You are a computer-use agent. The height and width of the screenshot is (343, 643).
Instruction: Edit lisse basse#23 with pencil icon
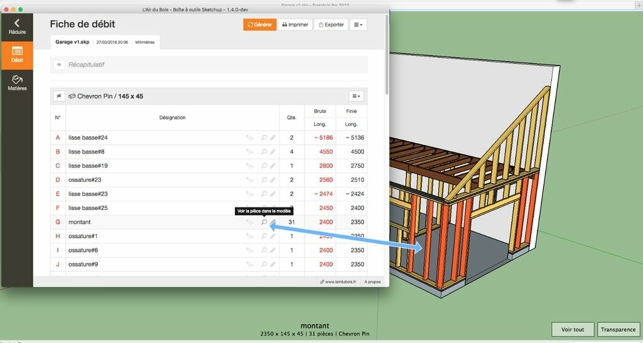pos(273,194)
